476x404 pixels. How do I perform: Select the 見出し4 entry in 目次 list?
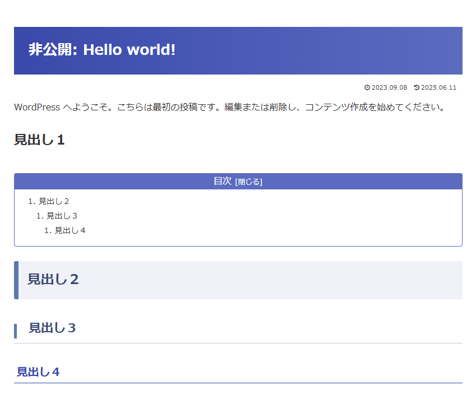[x=70, y=230]
